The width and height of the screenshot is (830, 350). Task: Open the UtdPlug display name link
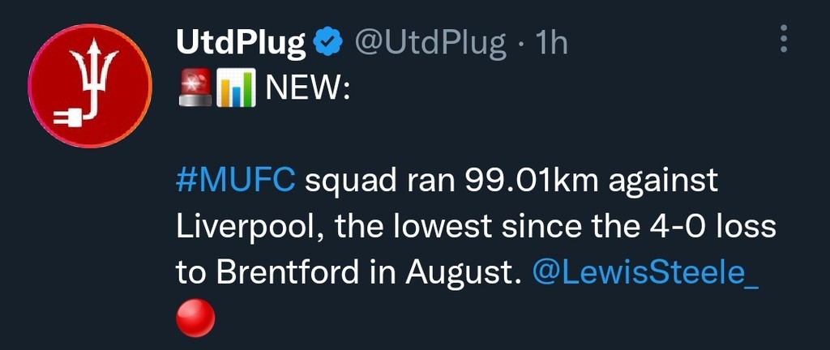point(241,41)
